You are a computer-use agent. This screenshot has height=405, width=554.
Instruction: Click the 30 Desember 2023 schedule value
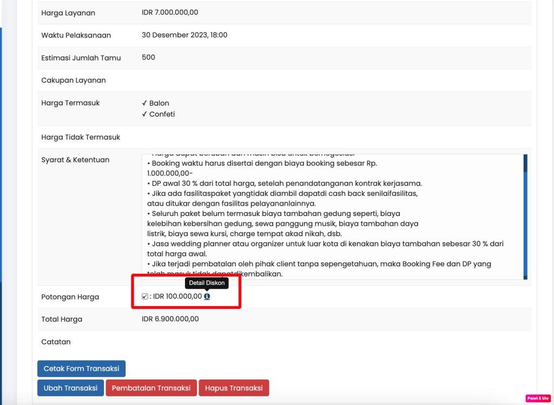(184, 35)
